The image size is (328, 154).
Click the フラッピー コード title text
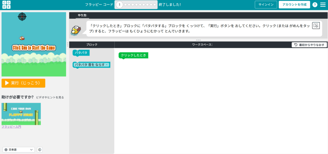click(99, 4)
